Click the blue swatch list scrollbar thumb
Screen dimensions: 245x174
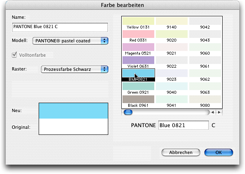pyautogui.click(x=128, y=112)
